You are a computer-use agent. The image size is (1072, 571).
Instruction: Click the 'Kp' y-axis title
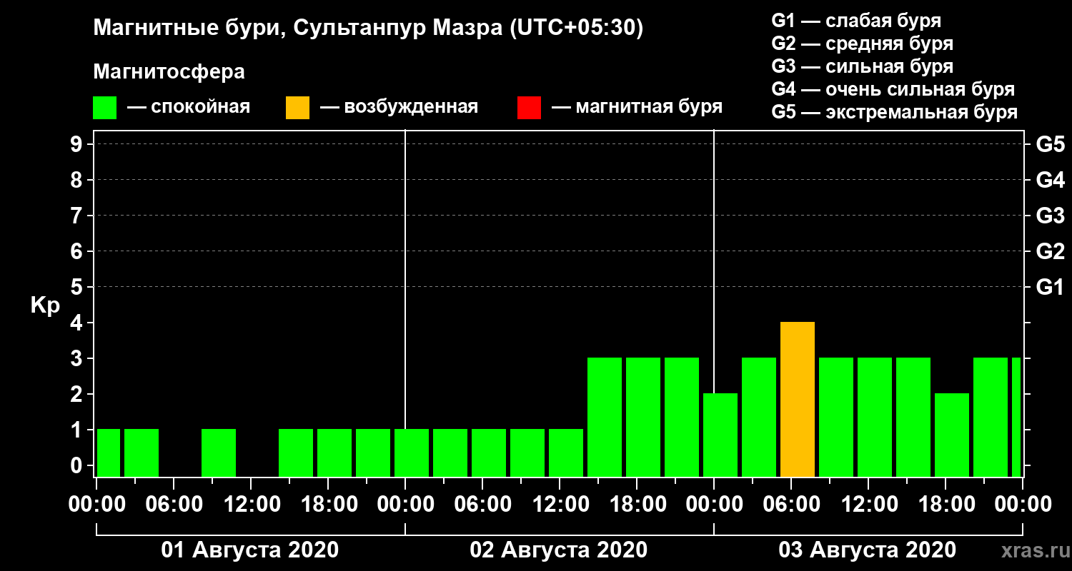coord(45,305)
